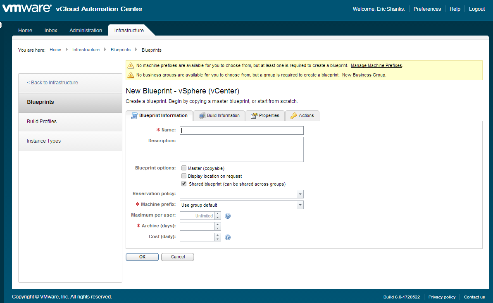Open the Manage Machine Prefixes link
The image size is (493, 303).
(376, 65)
